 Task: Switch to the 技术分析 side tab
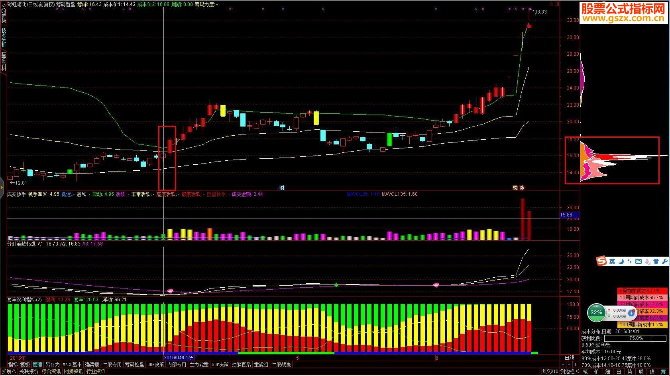(x=3, y=38)
